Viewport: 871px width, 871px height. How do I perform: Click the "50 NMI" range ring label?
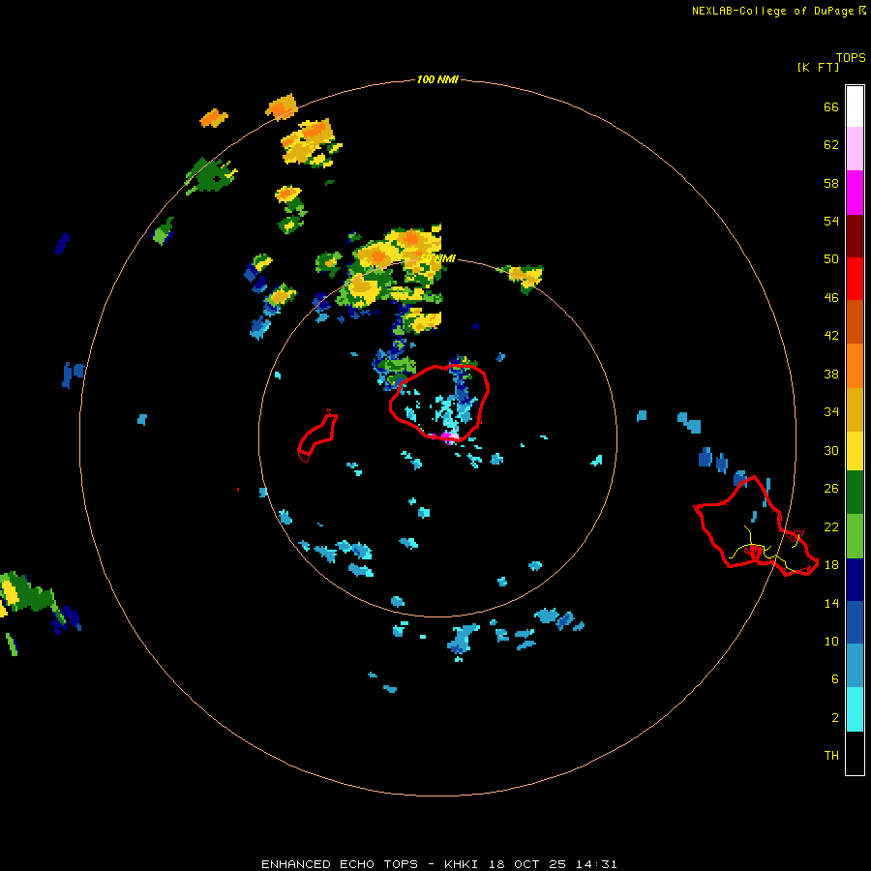pyautogui.click(x=437, y=258)
